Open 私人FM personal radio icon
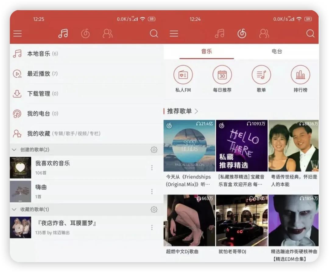Screen dimensions: 329x272 click(183, 75)
